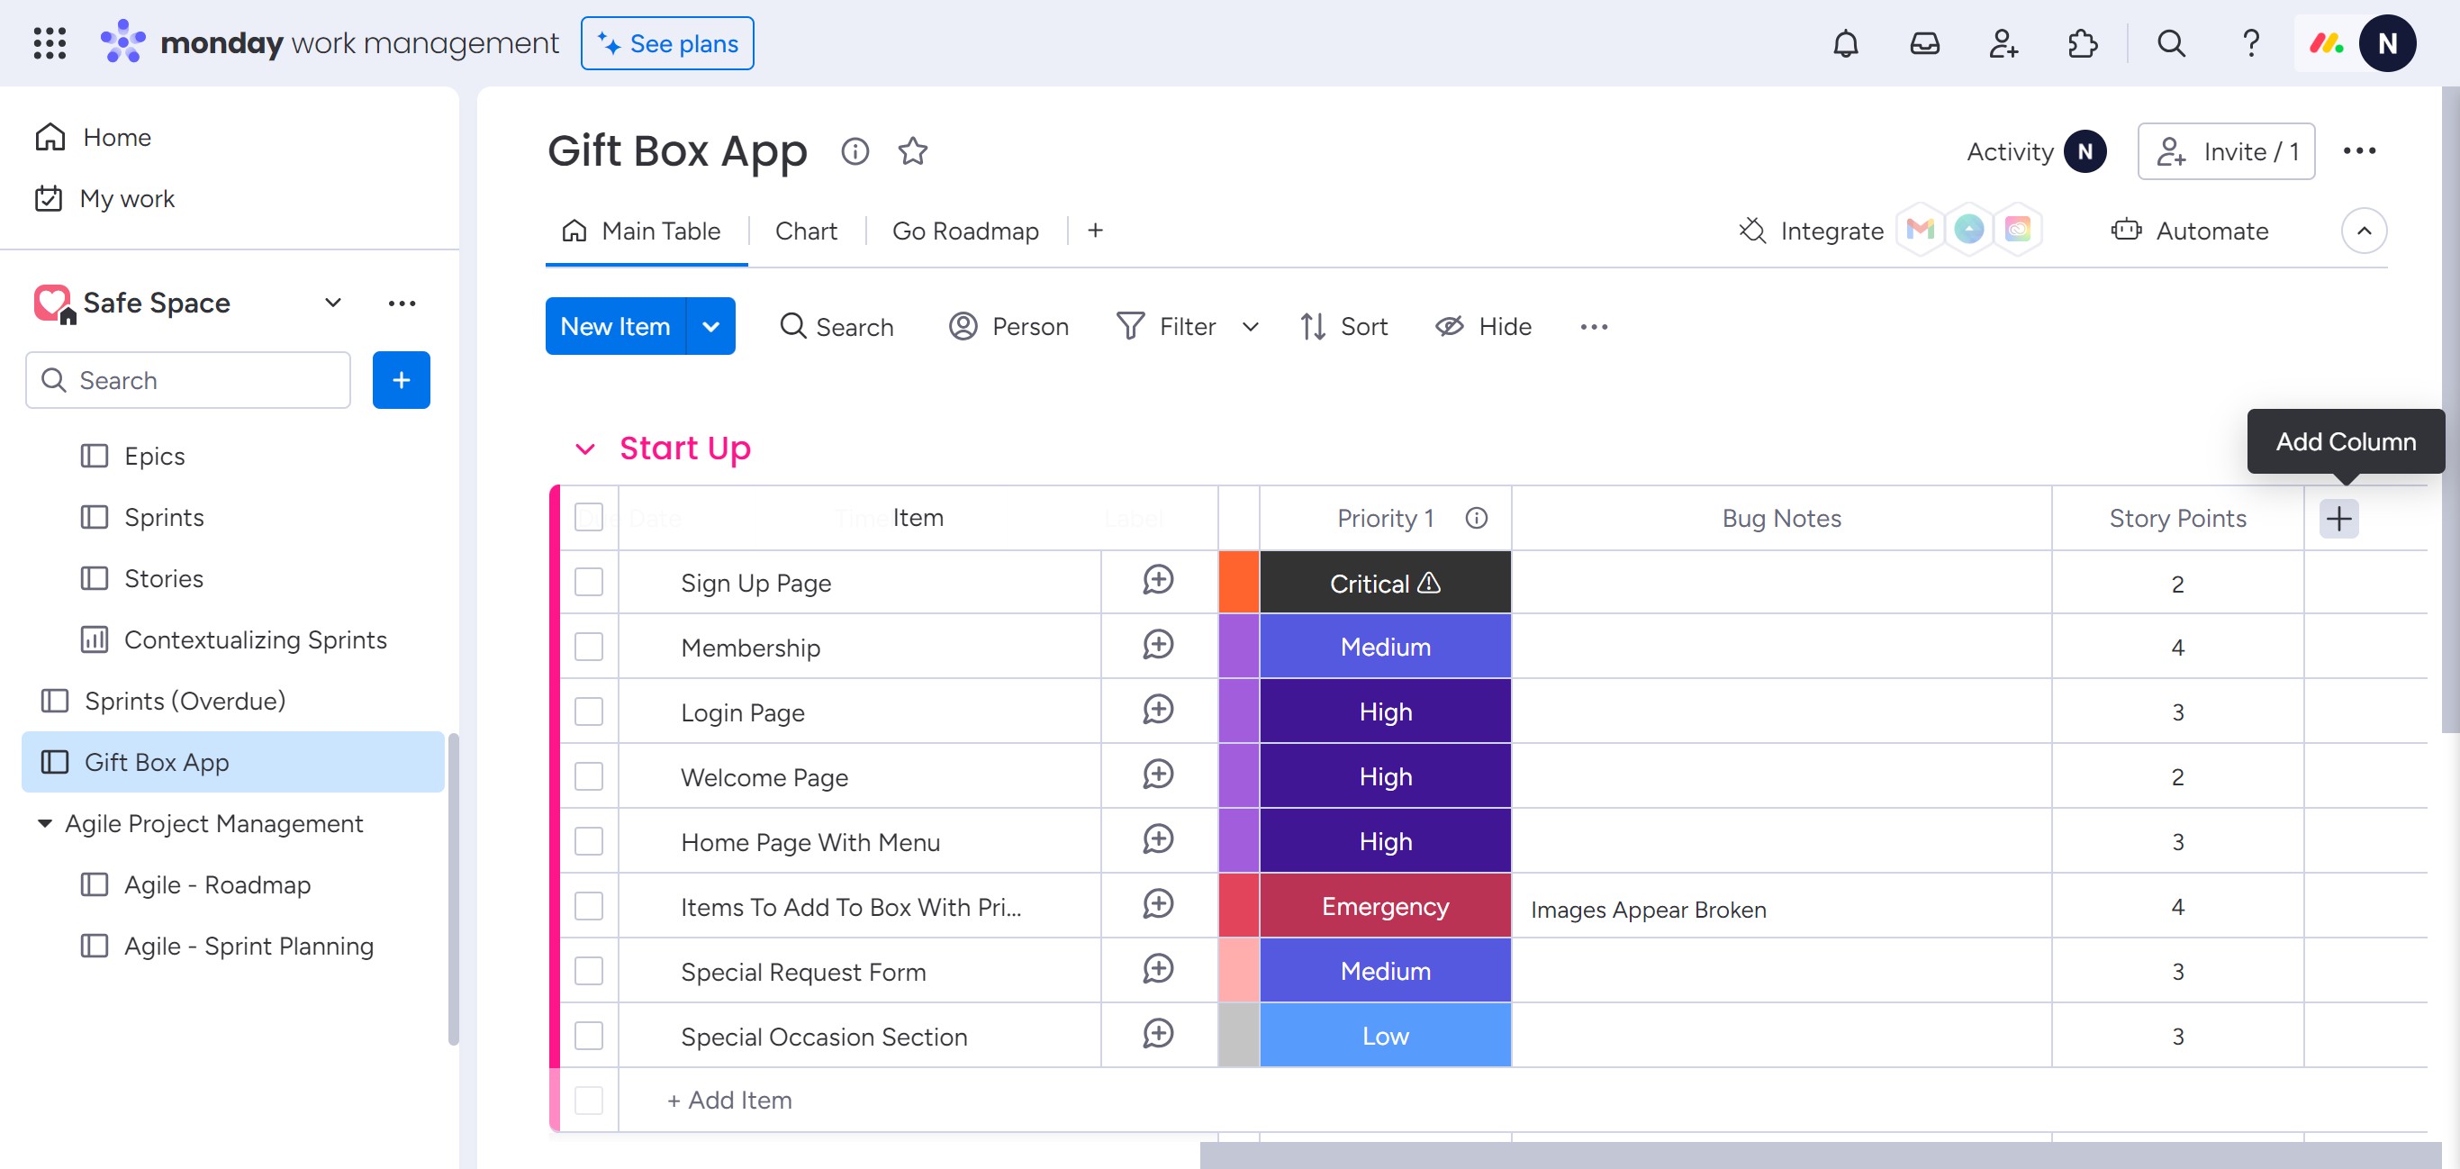Click Emergency priority cell for Items To Add

pyautogui.click(x=1385, y=906)
